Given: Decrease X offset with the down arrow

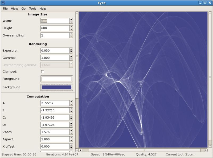Looking at the screenshot, I should [x=71, y=148].
